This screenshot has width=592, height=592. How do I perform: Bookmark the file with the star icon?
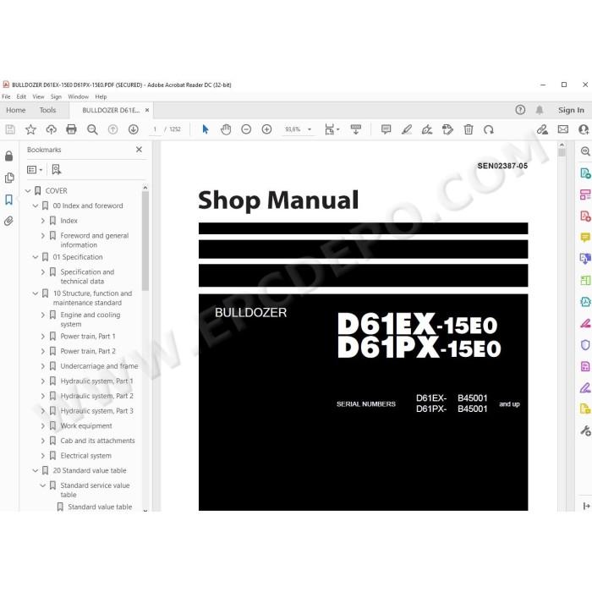tap(30, 129)
